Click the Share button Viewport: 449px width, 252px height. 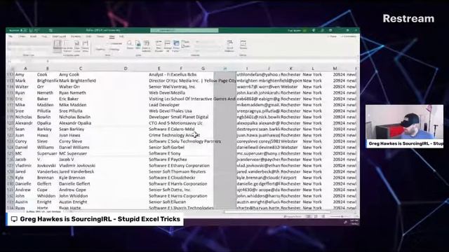(332, 36)
